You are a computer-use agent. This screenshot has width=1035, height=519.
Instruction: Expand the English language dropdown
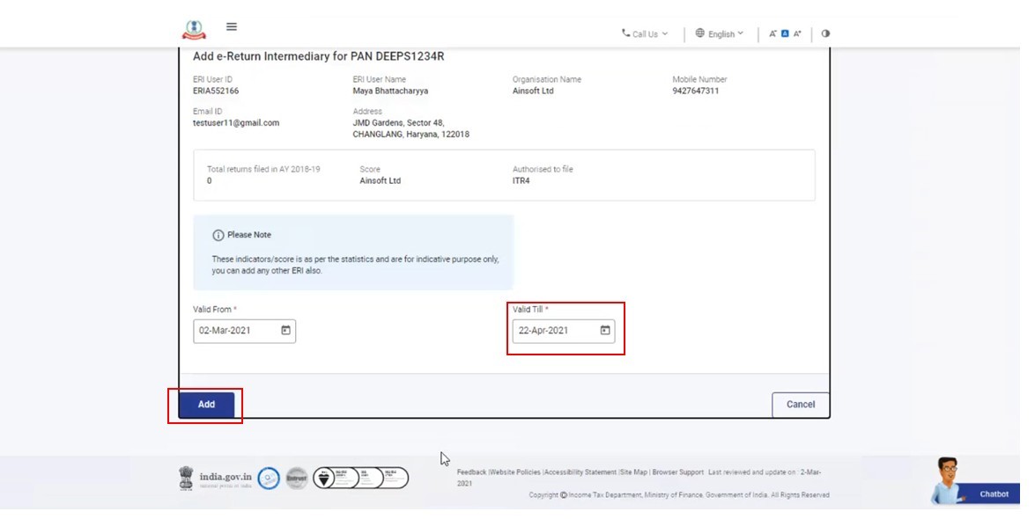(x=720, y=33)
